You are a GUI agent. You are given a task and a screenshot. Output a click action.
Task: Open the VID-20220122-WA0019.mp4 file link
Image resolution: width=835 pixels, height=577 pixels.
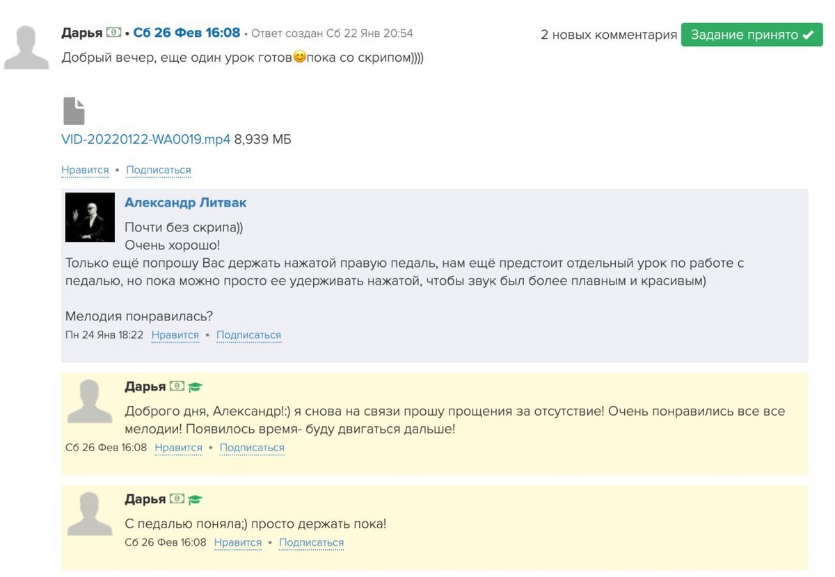coord(145,140)
